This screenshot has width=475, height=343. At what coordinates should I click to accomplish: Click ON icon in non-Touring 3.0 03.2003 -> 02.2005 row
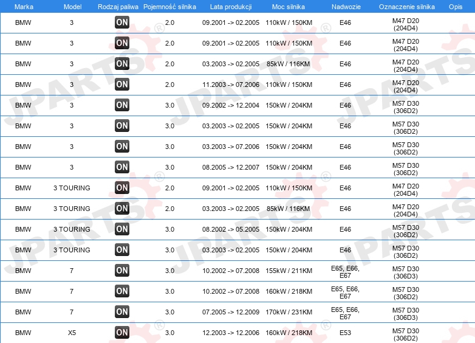122,125
